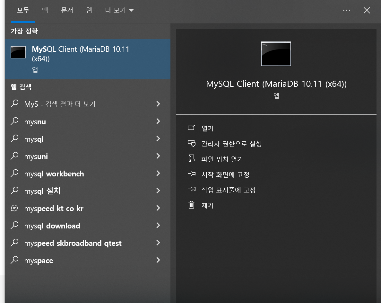This screenshot has width=381, height=303.
Task: Select the mysnu web suggestion
Action: click(x=88, y=121)
